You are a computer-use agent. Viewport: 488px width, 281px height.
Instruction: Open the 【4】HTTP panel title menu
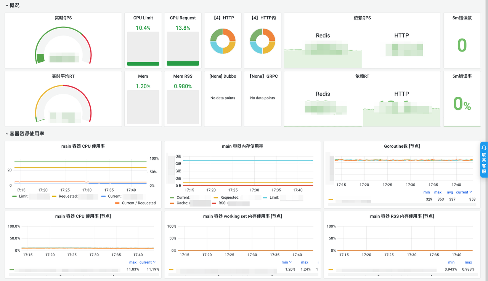click(x=223, y=18)
